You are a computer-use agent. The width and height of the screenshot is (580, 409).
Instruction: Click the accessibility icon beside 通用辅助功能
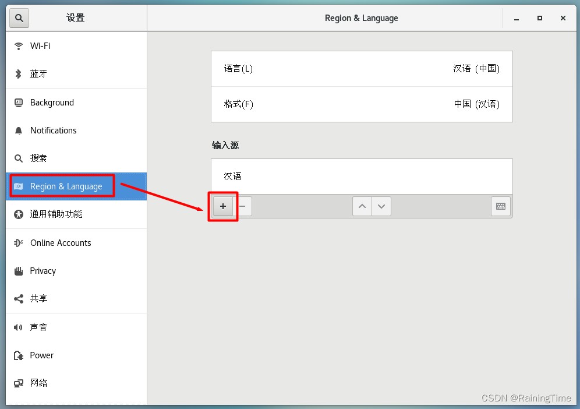pyautogui.click(x=19, y=214)
